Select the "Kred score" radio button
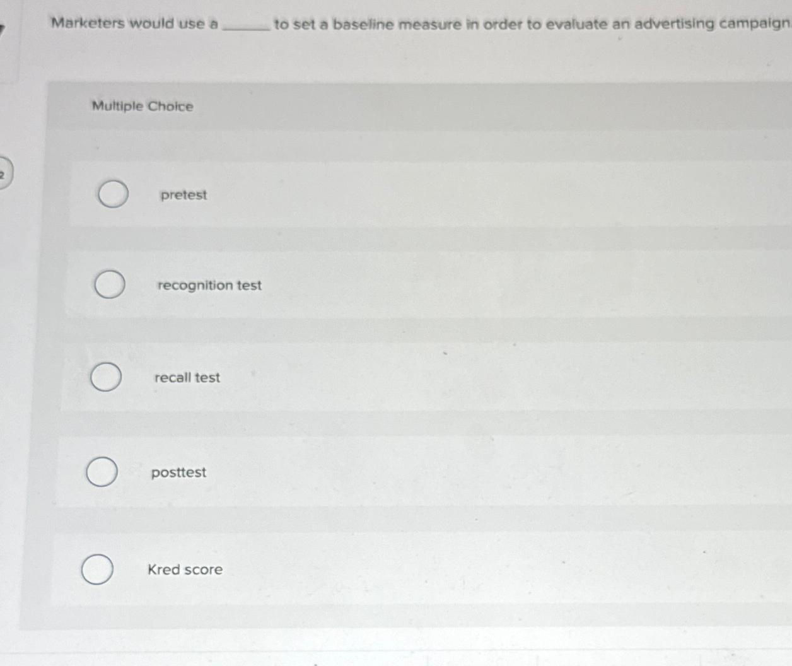 (98, 569)
